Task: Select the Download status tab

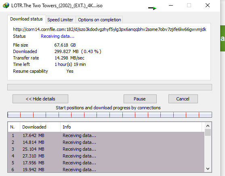Action: pos(26,19)
